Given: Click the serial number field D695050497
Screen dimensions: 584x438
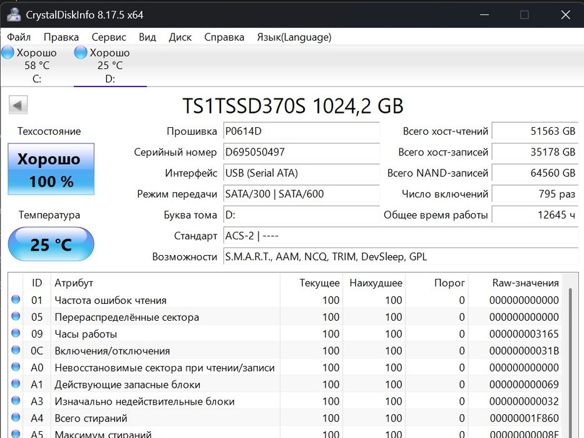Looking at the screenshot, I should pyautogui.click(x=301, y=152).
